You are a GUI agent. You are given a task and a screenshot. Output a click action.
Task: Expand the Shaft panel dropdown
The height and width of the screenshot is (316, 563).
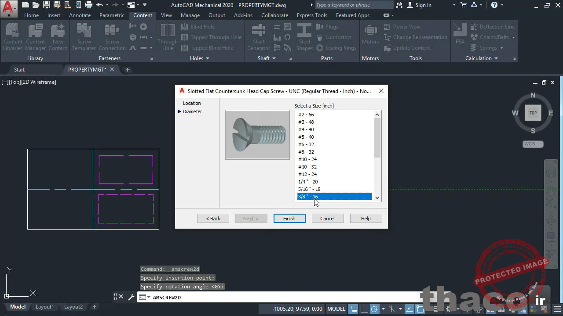point(274,58)
